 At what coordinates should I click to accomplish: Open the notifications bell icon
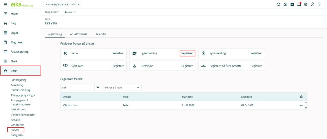(299, 4)
